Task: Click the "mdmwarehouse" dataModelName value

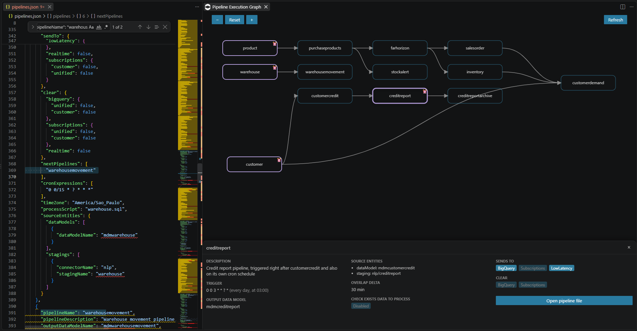Action: pos(119,235)
